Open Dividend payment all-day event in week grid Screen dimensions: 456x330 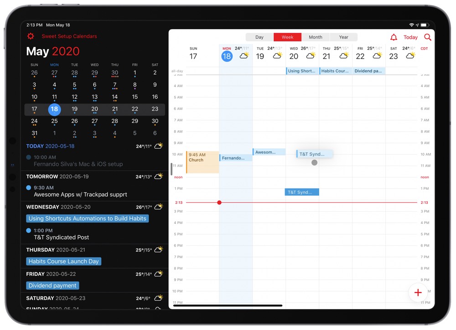click(369, 71)
